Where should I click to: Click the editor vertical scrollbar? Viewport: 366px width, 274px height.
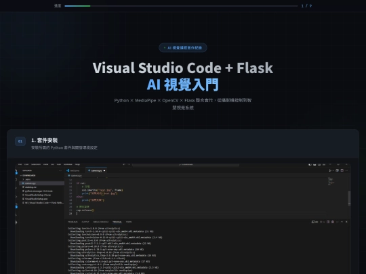pos(349,198)
